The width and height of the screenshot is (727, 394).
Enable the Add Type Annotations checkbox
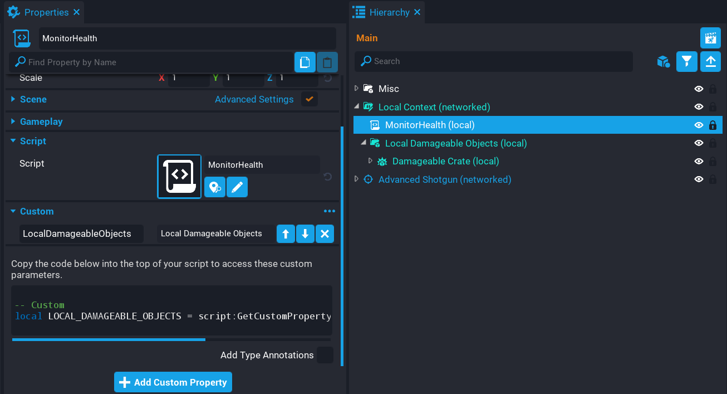(325, 355)
